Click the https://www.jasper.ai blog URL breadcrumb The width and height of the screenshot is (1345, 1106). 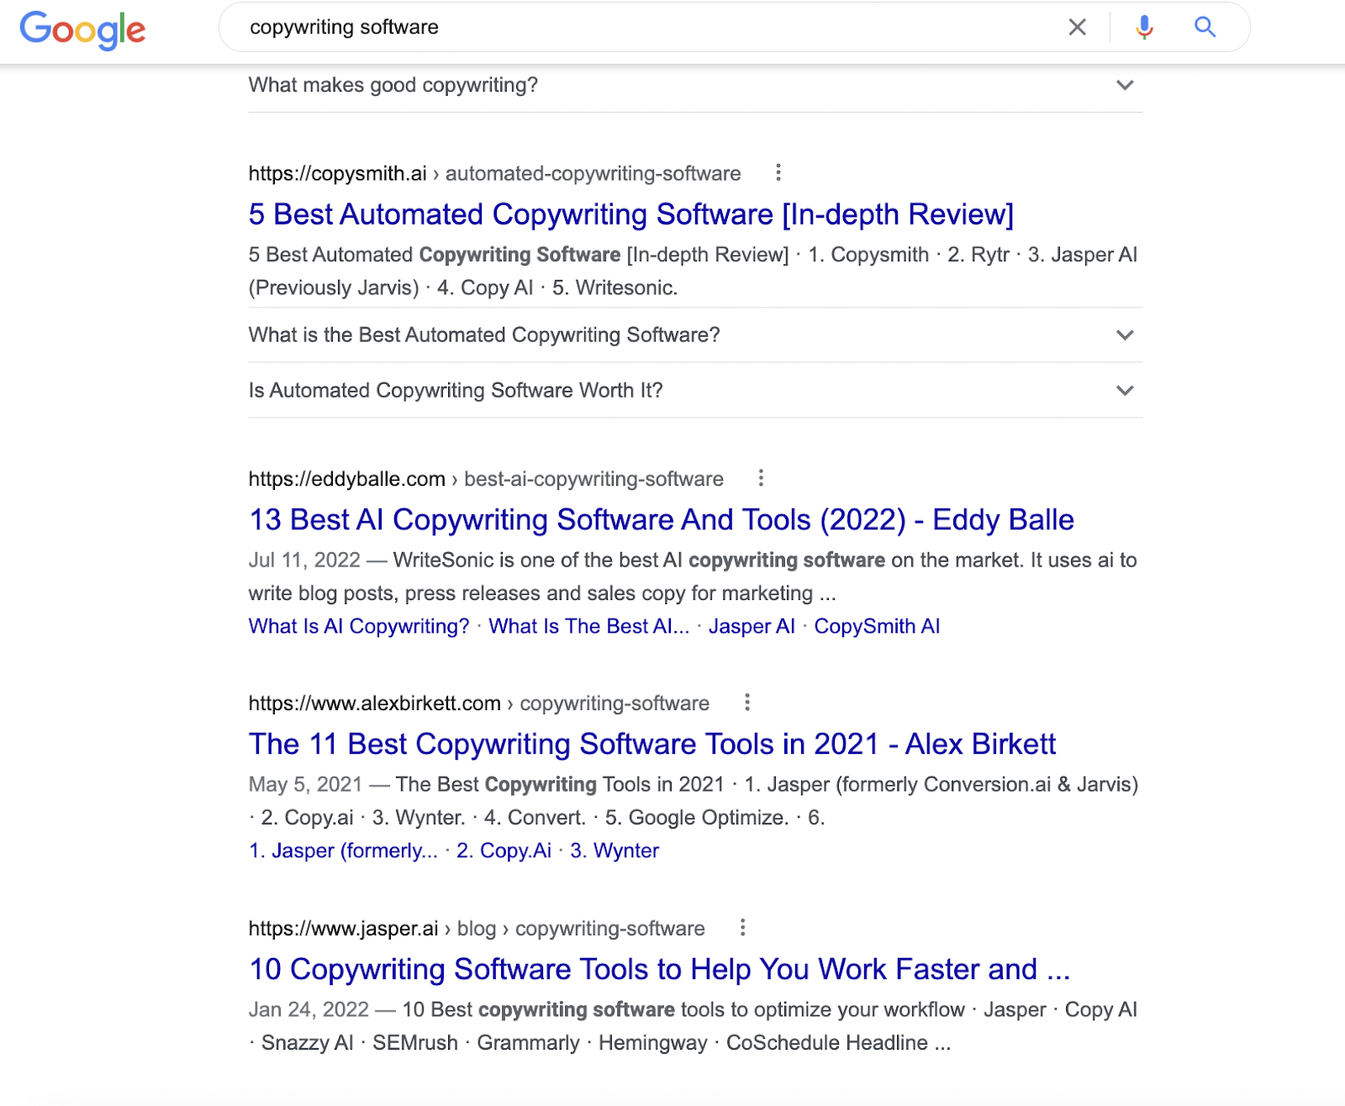477,929
